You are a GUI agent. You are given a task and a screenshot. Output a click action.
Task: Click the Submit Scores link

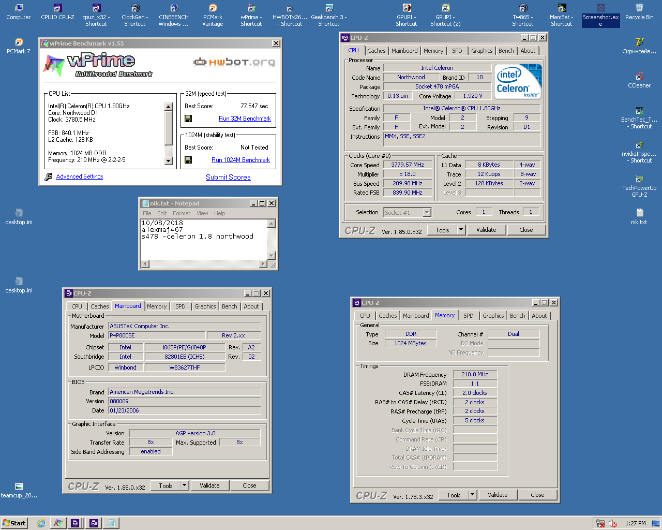click(x=228, y=177)
